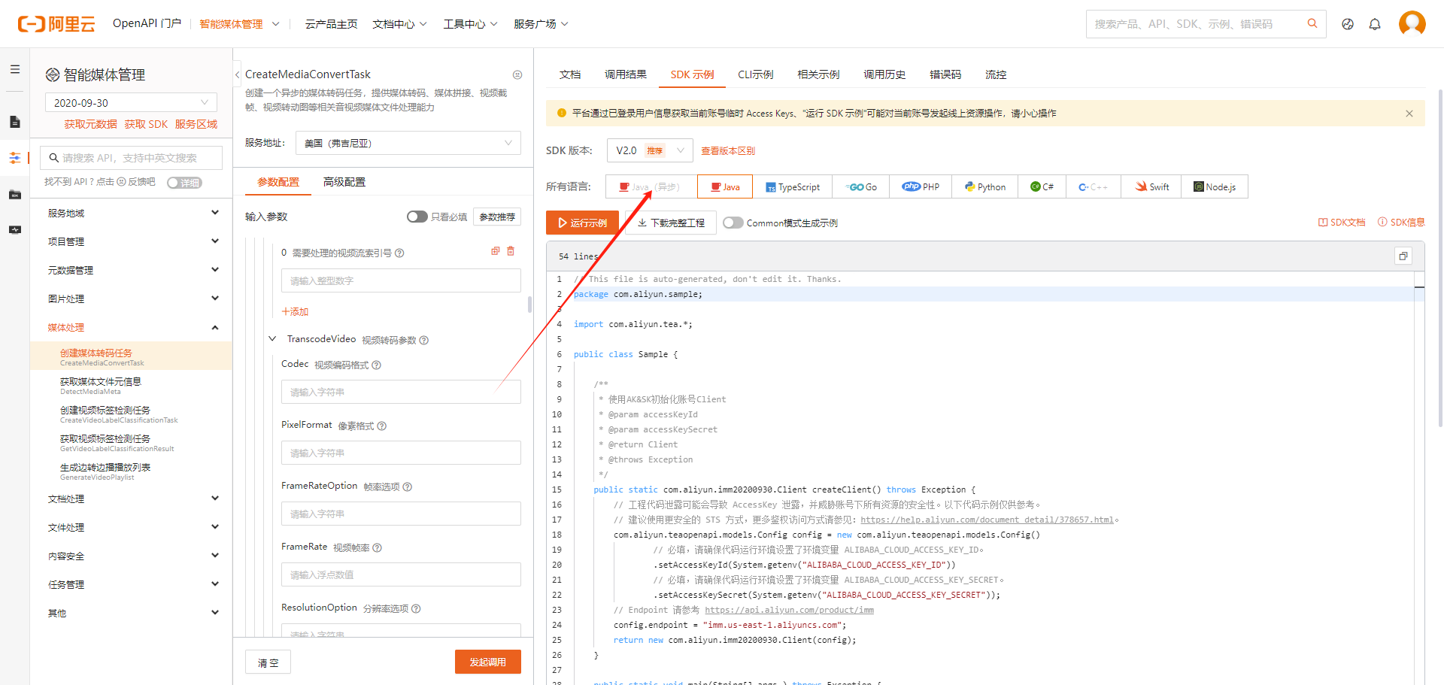The height and width of the screenshot is (685, 1444).
Task: Open SDK version V2.0 dropdown
Action: click(x=650, y=150)
